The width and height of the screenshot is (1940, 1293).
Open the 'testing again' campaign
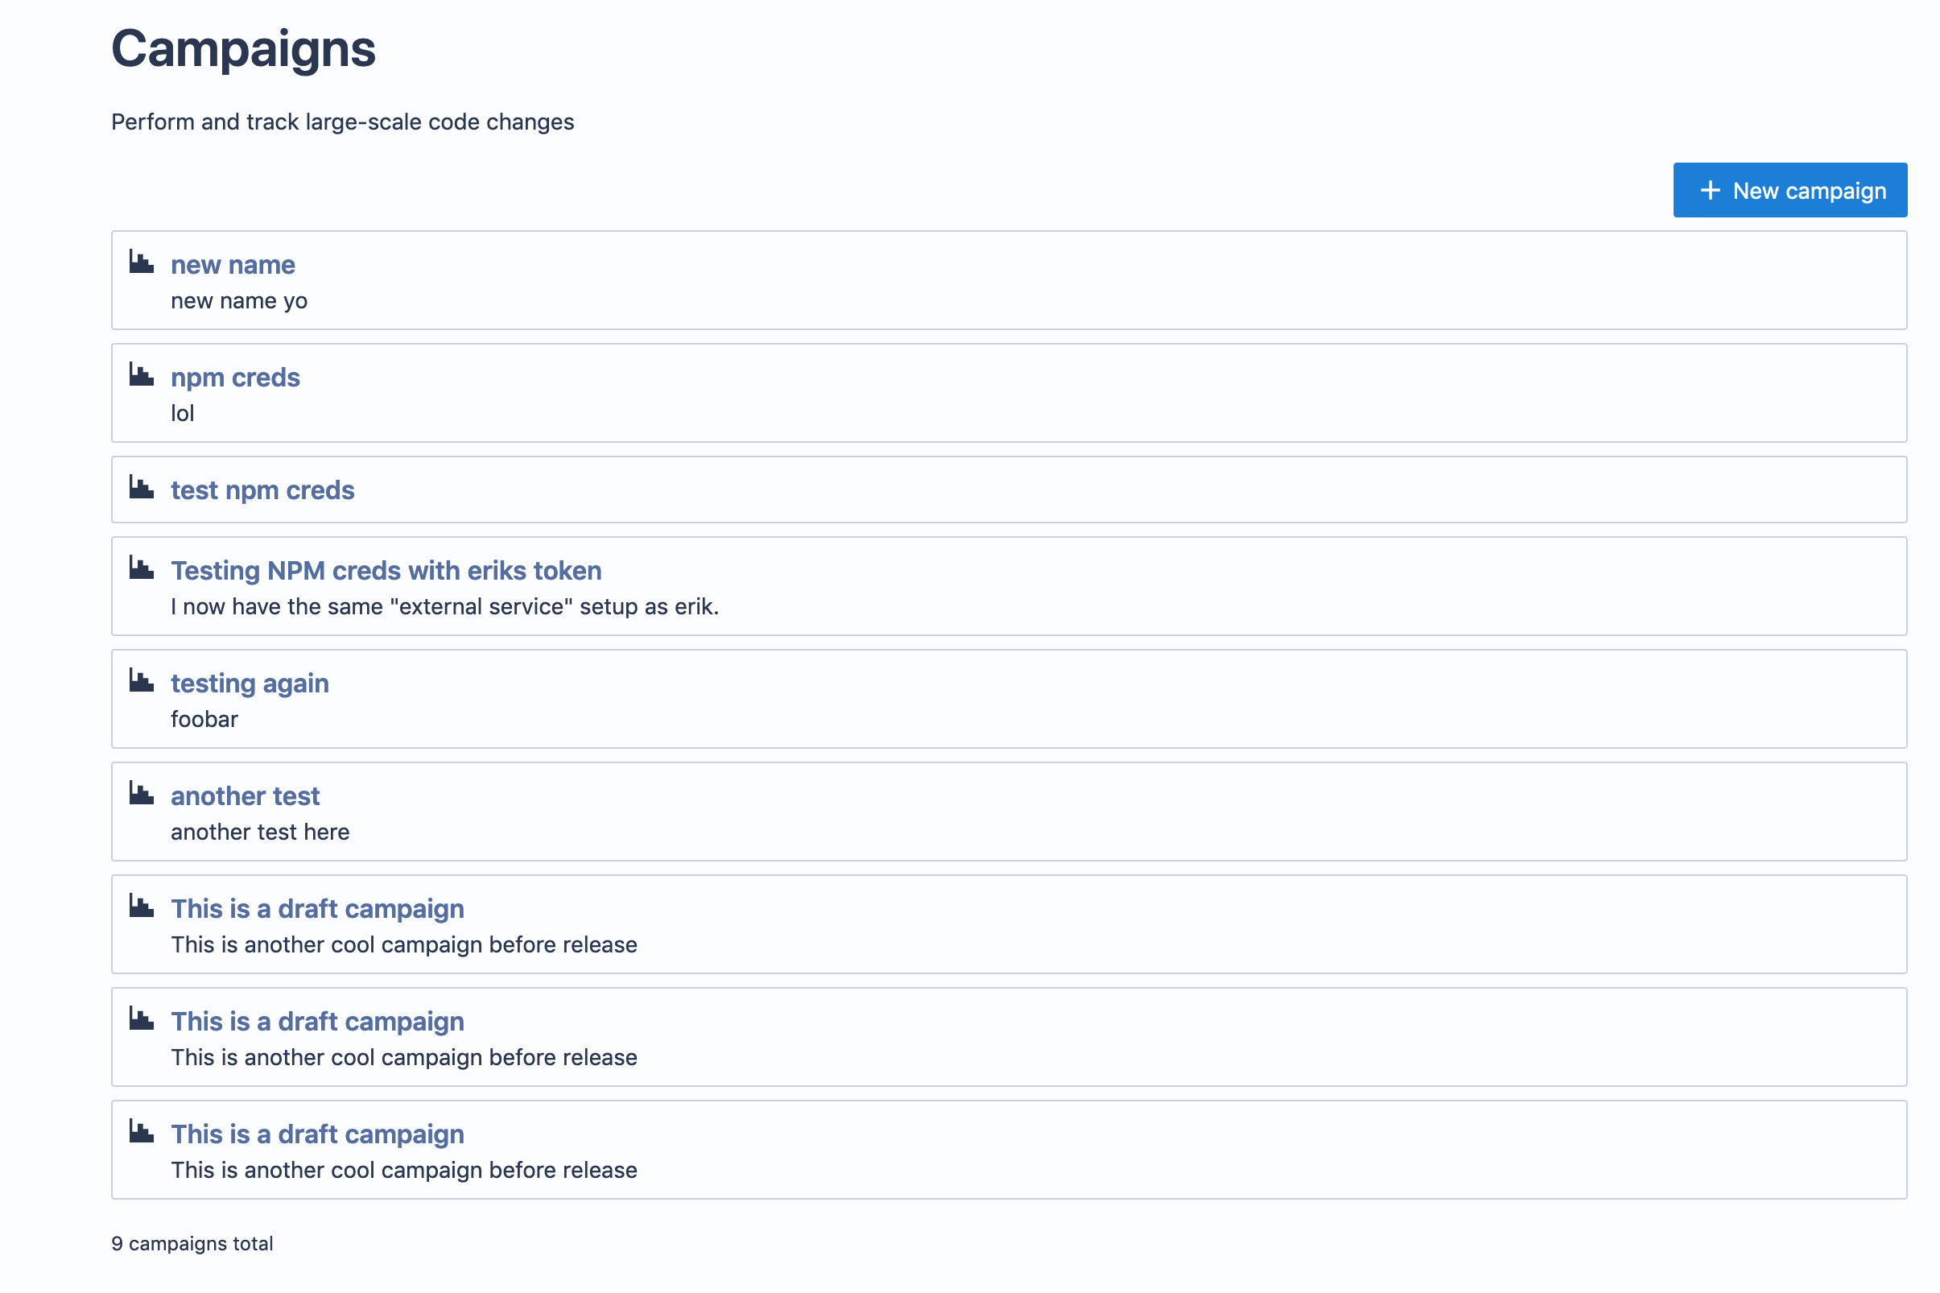click(250, 684)
